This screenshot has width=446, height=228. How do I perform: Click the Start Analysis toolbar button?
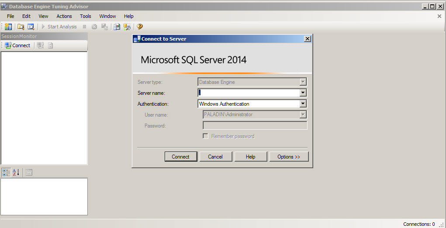59,27
